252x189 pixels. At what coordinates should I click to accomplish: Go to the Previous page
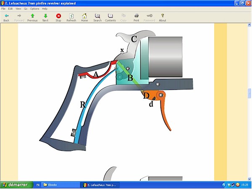(32, 17)
